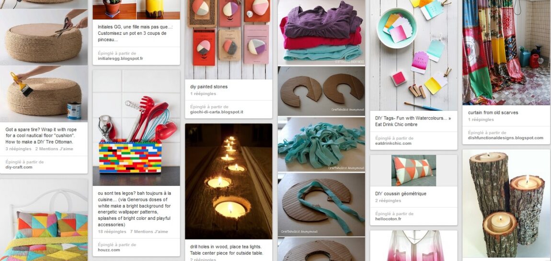
Task: Open the houzz.com source link
Action: click(109, 250)
